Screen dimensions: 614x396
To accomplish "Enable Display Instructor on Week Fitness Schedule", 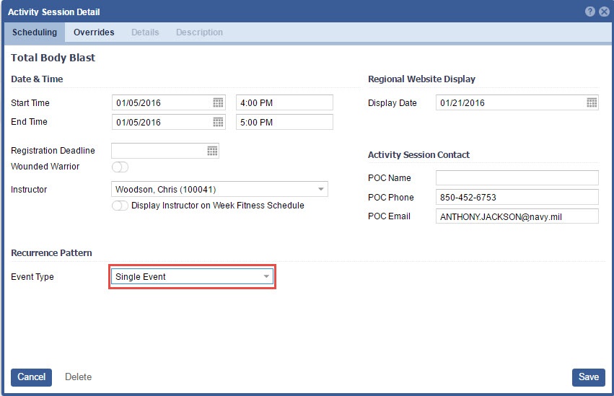I will coord(120,206).
